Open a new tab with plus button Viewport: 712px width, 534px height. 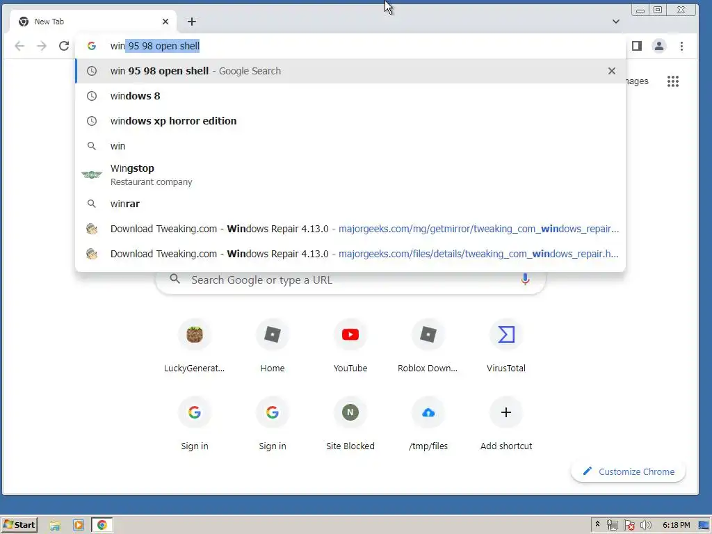coord(192,22)
